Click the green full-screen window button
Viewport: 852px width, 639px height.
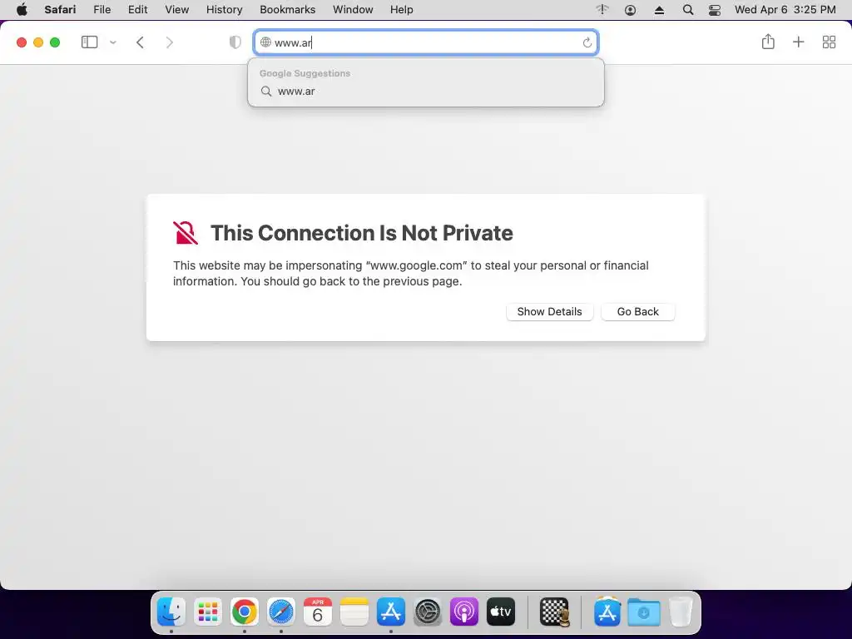pyautogui.click(x=55, y=42)
